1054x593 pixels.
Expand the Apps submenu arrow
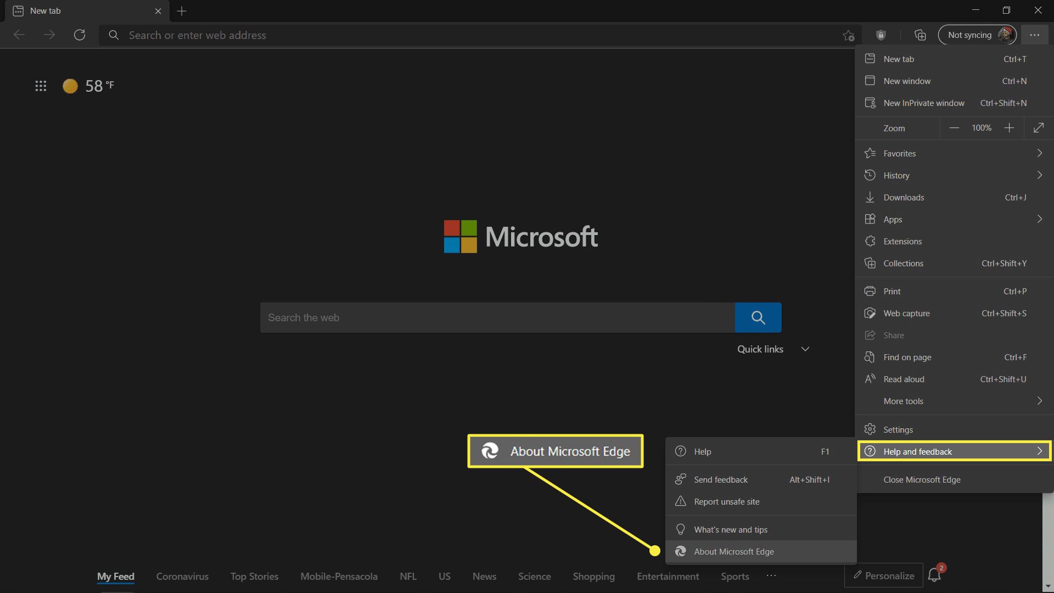point(1040,219)
